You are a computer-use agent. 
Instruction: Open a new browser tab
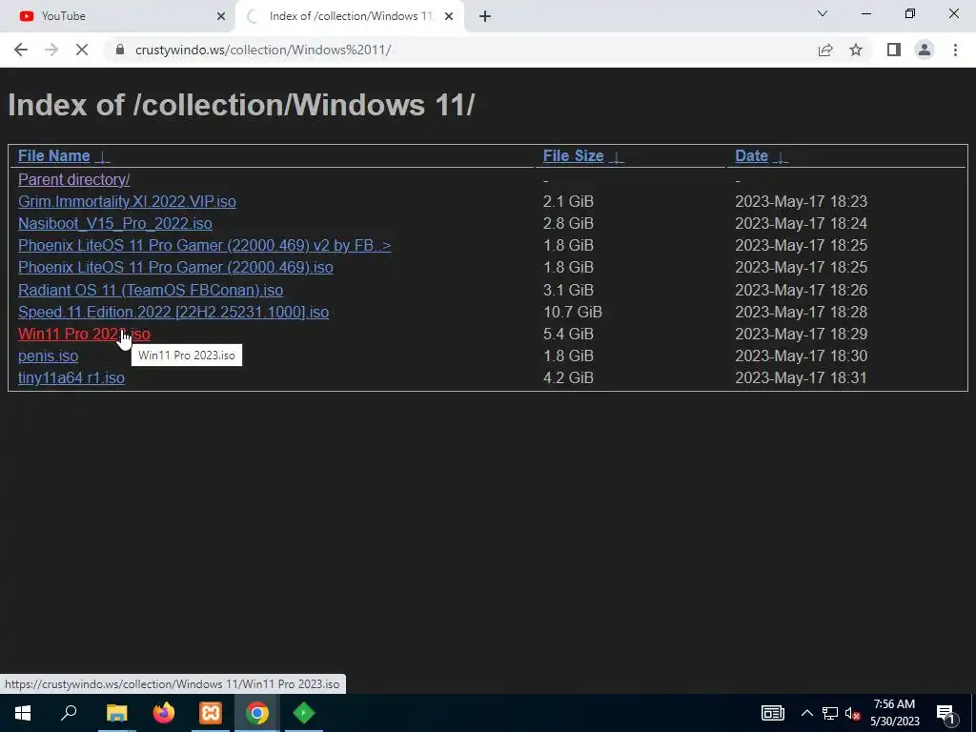[485, 16]
